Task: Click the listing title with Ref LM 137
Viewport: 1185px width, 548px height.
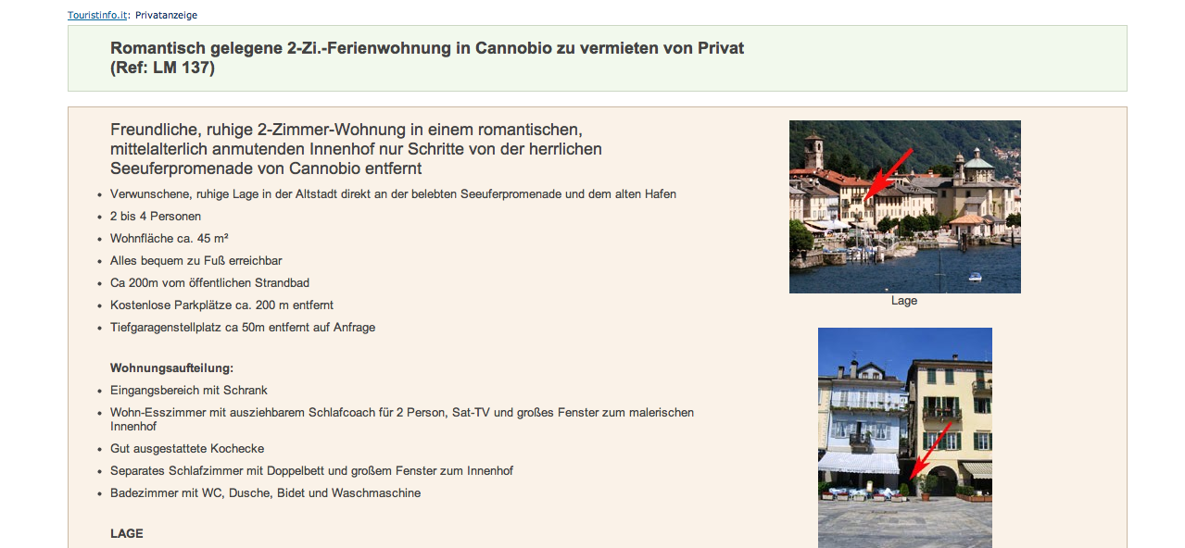Action: [426, 57]
